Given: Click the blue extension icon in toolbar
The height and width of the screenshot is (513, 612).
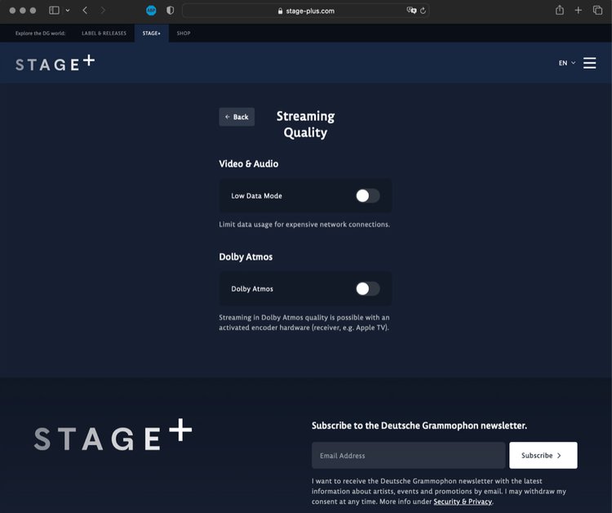Looking at the screenshot, I should (151, 11).
